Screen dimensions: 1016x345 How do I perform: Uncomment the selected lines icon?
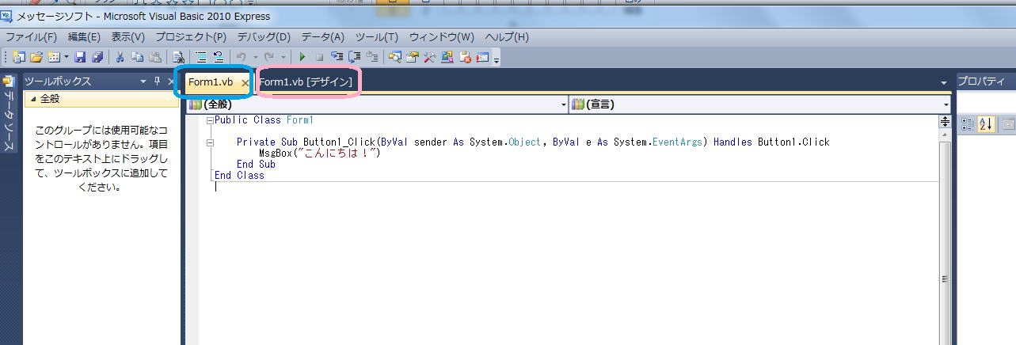218,57
